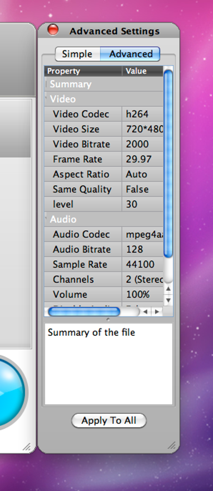Click the Volume value 100%
213x491 pixels.
click(138, 295)
